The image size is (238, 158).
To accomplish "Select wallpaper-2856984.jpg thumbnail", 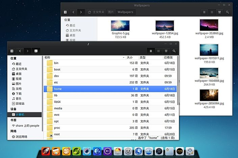I will coord(209,95).
